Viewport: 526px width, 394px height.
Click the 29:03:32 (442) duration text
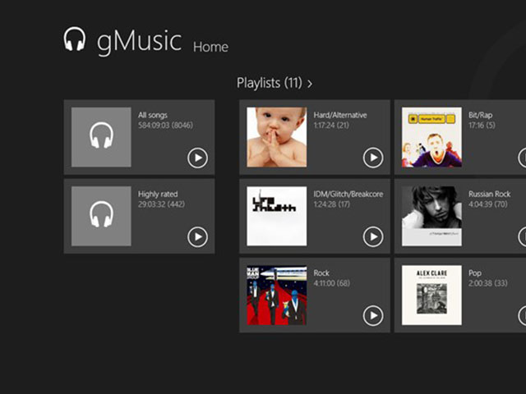click(x=161, y=204)
